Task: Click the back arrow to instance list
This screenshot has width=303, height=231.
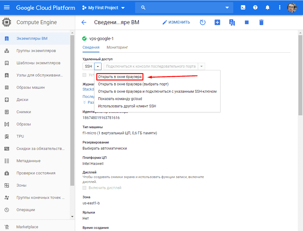Action: [x=84, y=22]
